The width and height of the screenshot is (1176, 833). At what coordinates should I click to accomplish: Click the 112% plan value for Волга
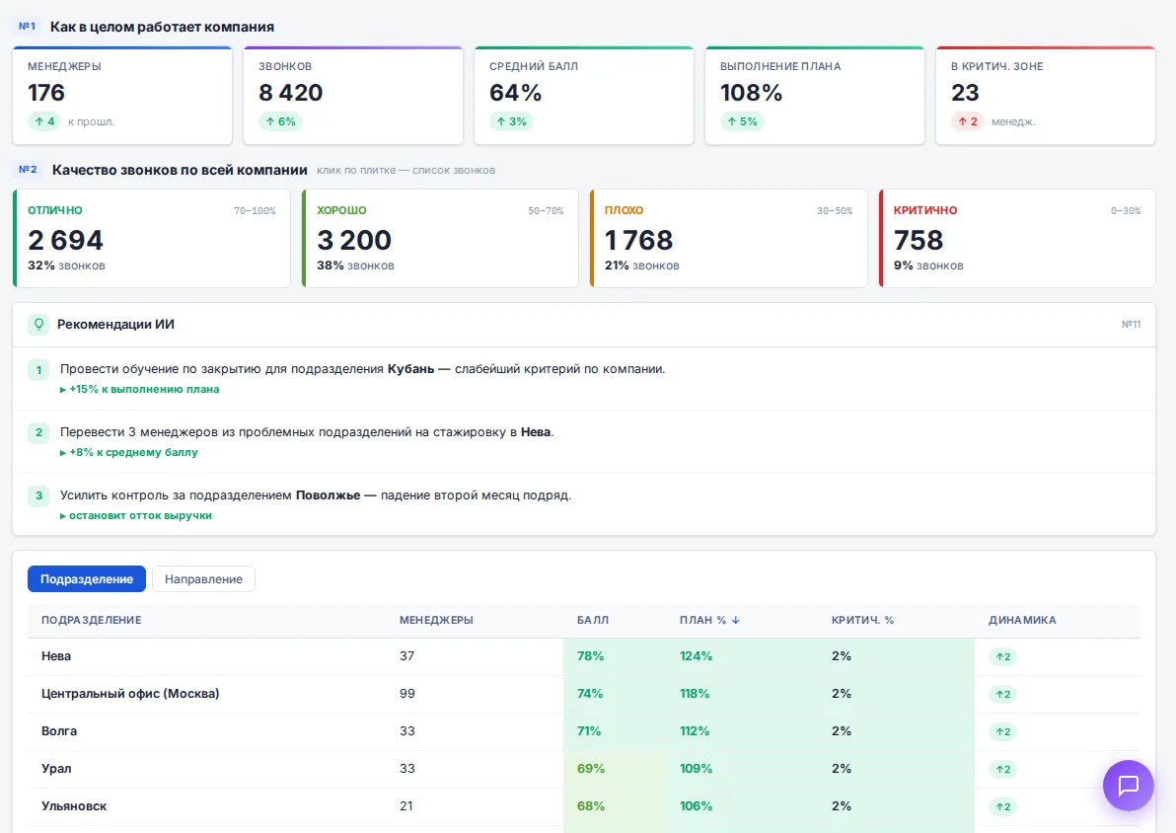[x=695, y=731]
